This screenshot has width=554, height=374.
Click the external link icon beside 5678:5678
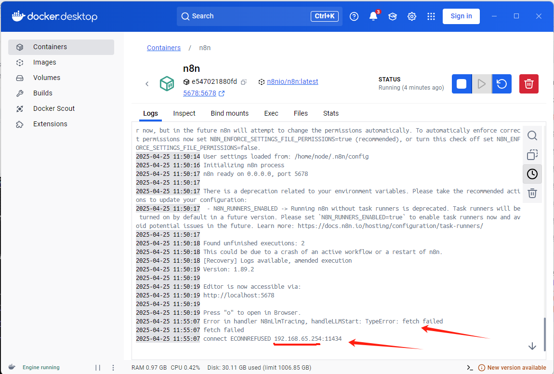pyautogui.click(x=222, y=93)
